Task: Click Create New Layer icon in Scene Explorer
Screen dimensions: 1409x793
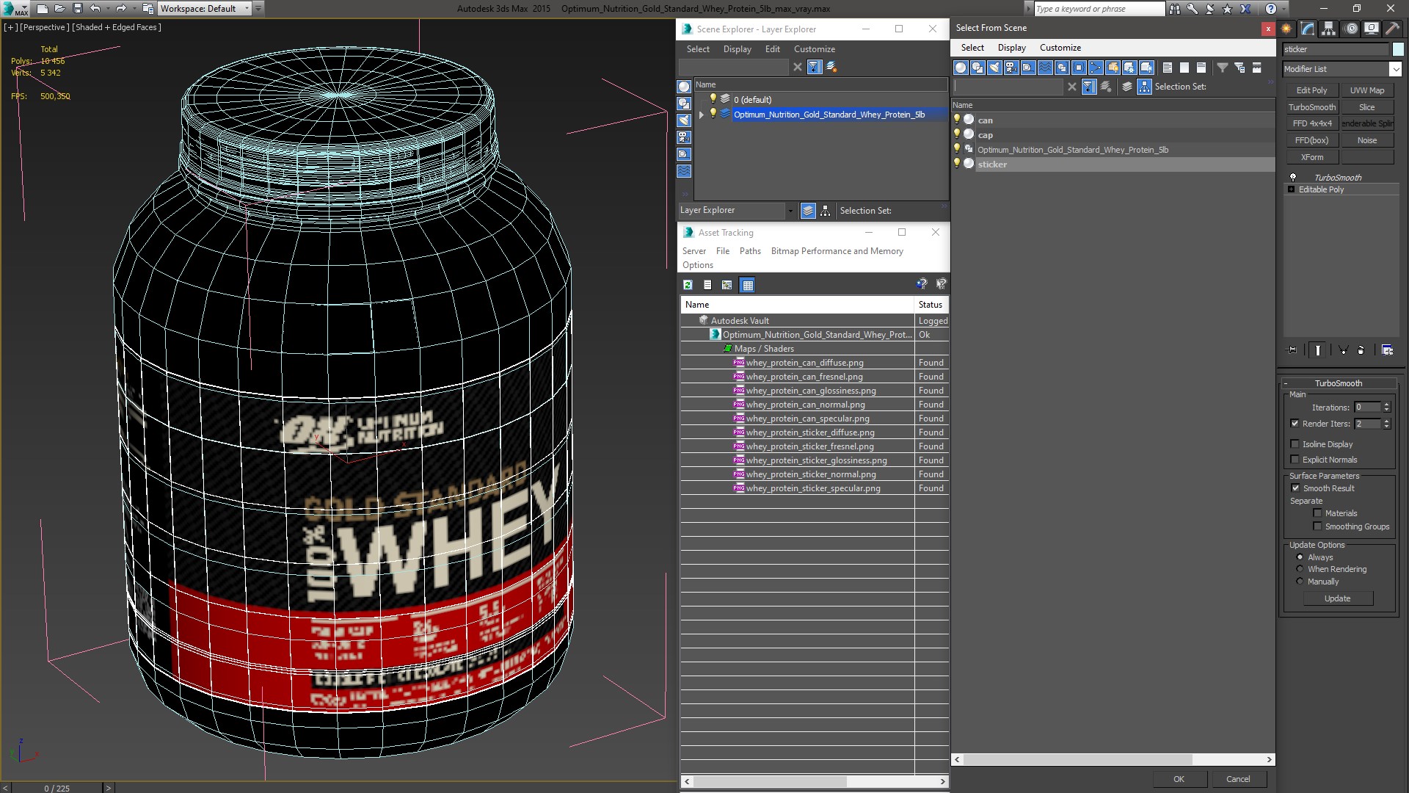Action: click(831, 67)
